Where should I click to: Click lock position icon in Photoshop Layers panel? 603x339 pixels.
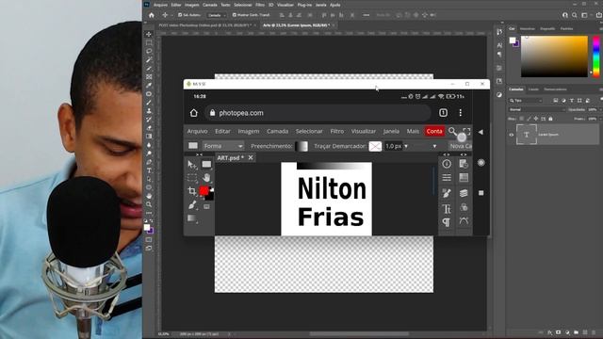click(x=536, y=119)
